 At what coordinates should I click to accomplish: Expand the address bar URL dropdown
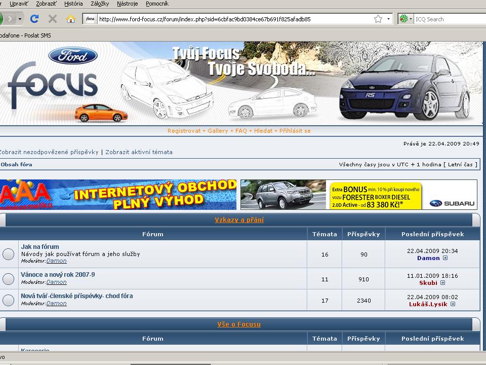pos(389,19)
